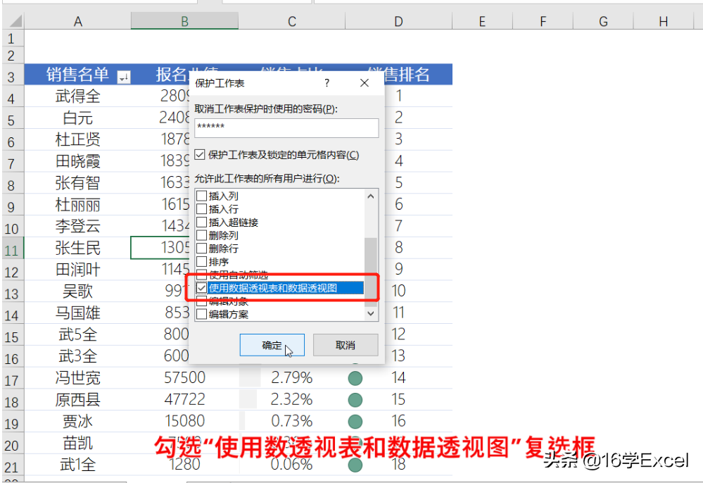Select row 11 header
703x483 pixels.
point(13,249)
